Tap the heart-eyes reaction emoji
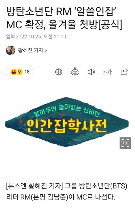 [x=13, y=72]
